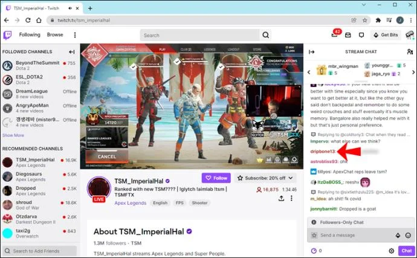Open chat settings gear icon
Image resolution: width=417 pixels, height=258 pixels.
coord(391,251)
